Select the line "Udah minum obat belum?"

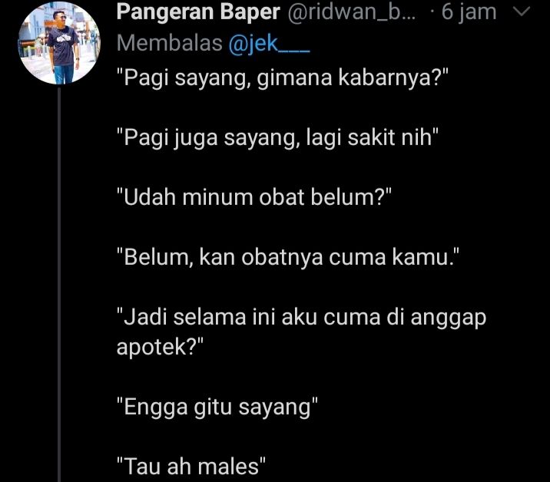click(254, 197)
